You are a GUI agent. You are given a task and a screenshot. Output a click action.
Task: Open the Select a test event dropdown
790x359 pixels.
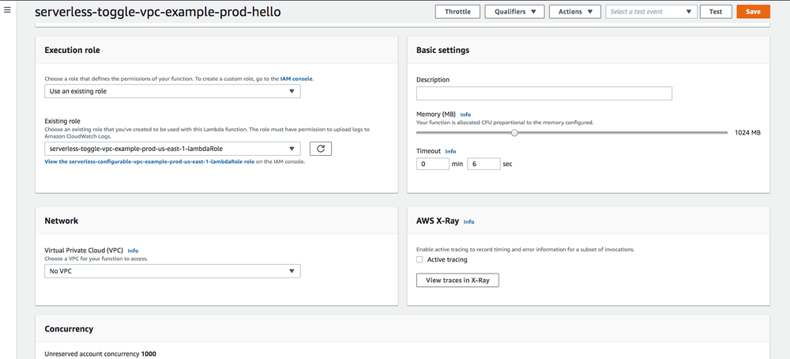pyautogui.click(x=651, y=12)
